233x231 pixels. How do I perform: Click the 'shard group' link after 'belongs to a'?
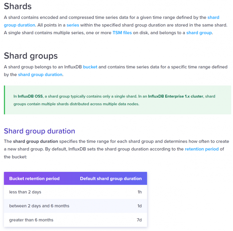(199, 33)
